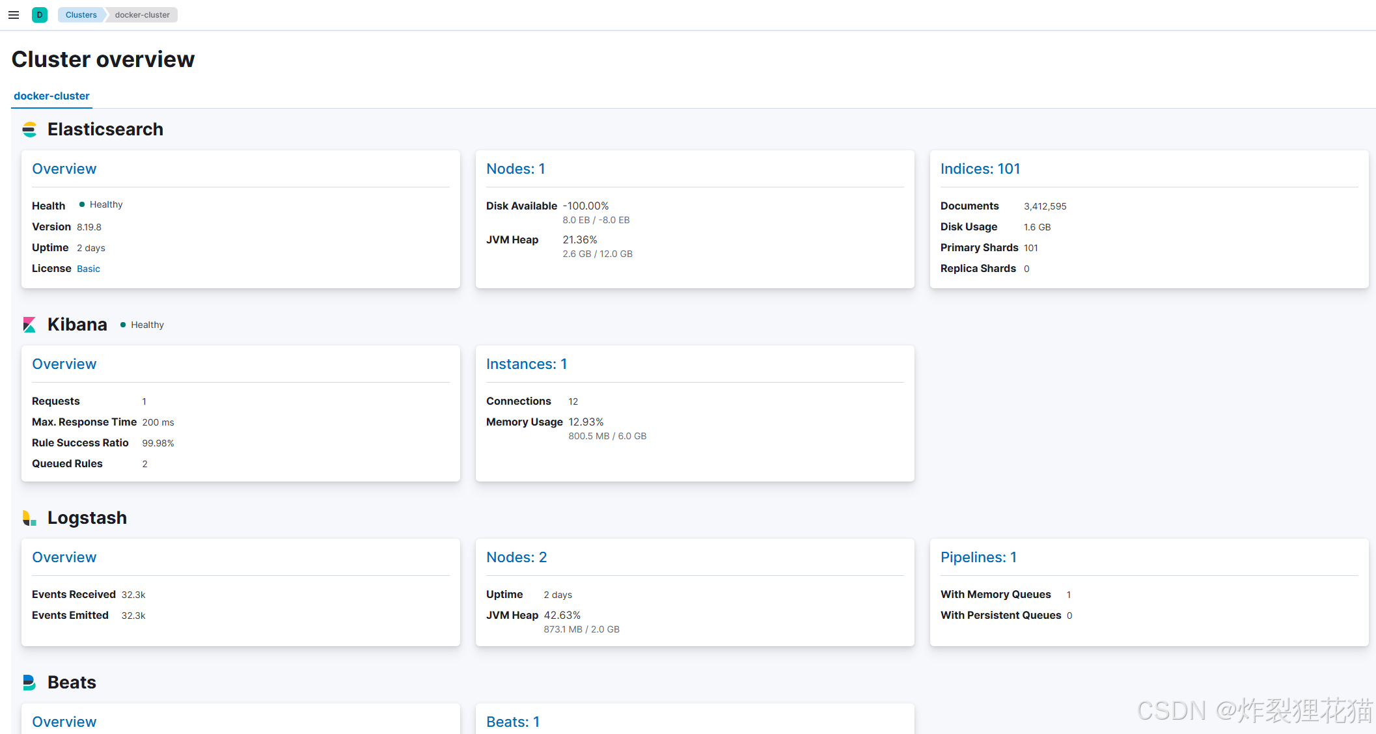Select the docker-cluster breadcrumb item
This screenshot has height=734, width=1376.
(142, 15)
